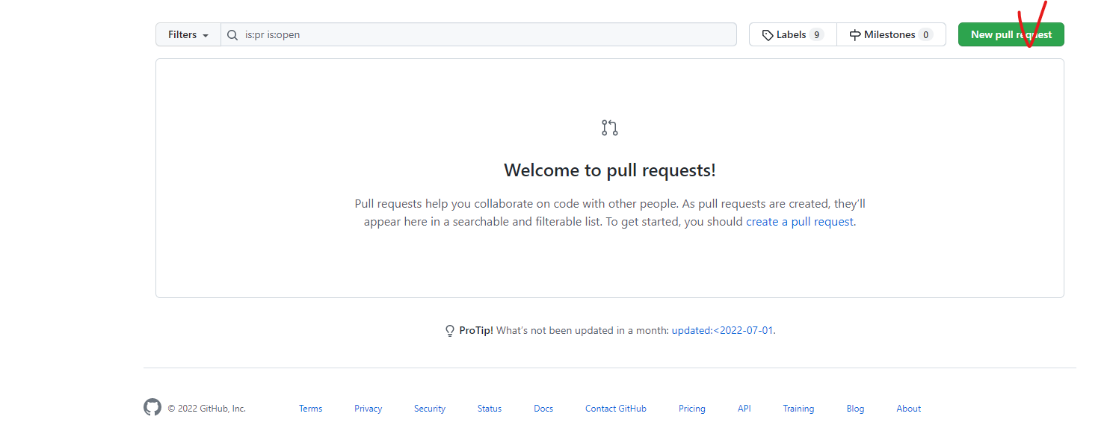This screenshot has width=1113, height=437.
Task: Click the © 2022 GitHub, Inc. text
Action: tap(206, 409)
